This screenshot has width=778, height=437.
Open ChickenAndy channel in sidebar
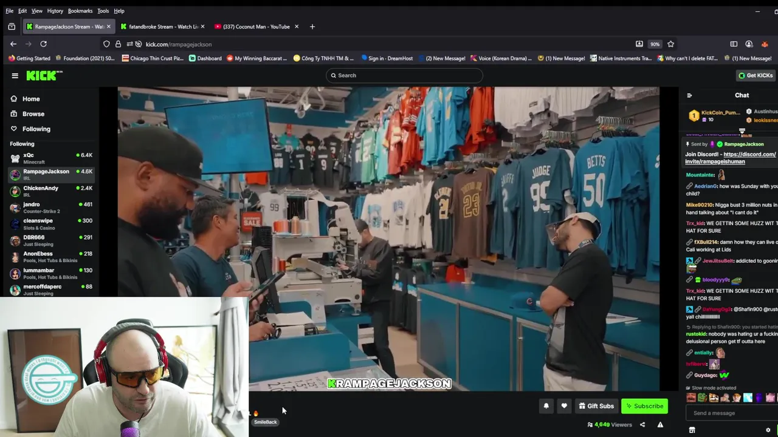(51, 191)
